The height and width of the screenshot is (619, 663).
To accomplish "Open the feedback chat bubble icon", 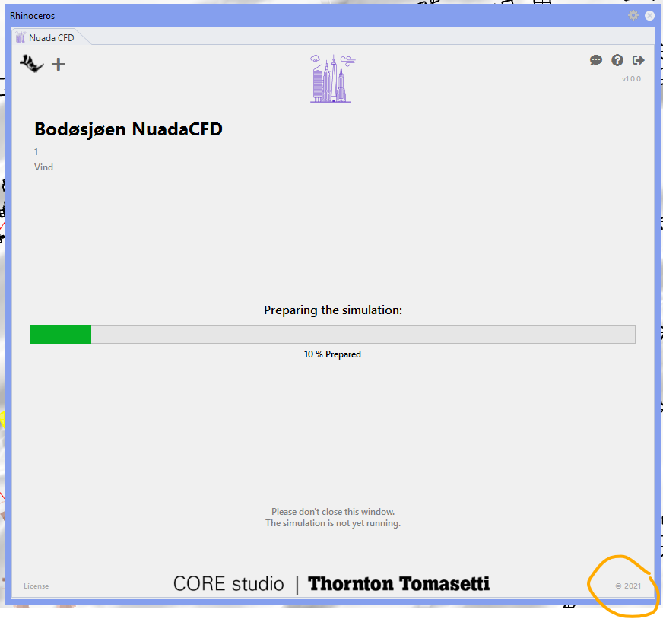I will [x=596, y=60].
